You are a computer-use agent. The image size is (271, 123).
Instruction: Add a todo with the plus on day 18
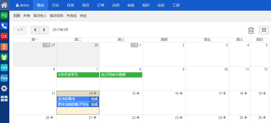point(246,93)
